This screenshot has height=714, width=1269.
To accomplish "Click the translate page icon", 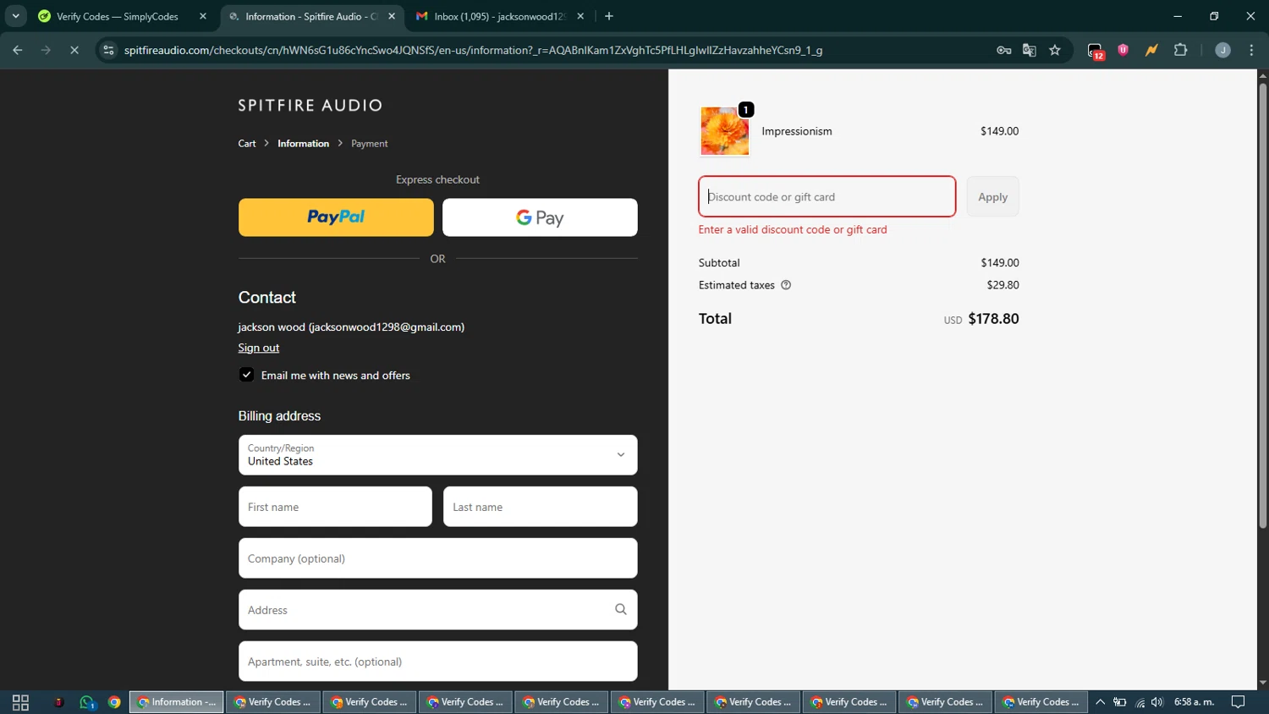I will pos(1030,50).
